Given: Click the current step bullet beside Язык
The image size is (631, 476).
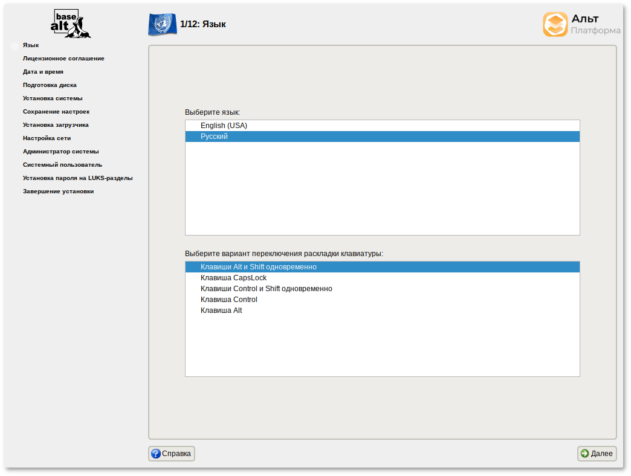Looking at the screenshot, I should (15, 46).
